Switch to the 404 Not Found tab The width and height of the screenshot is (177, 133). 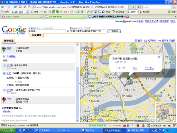point(65,17)
